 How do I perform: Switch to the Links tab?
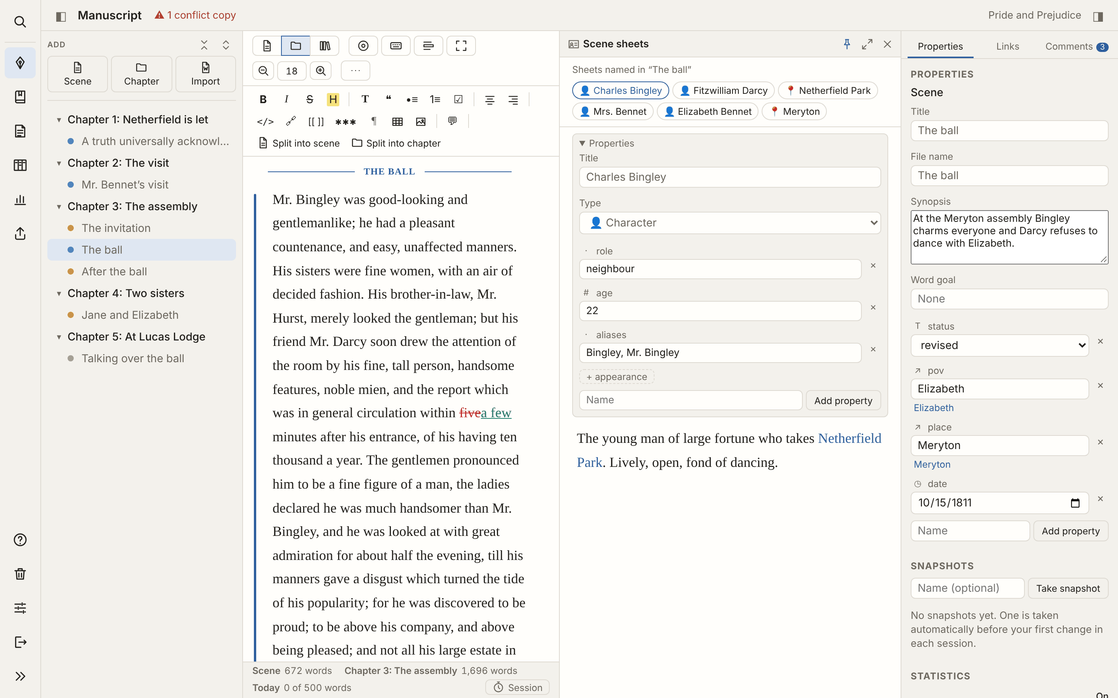coord(1007,47)
